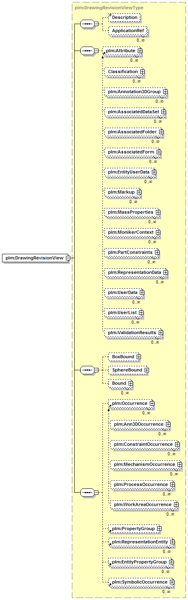Collapse the plm:DrawingRevisionView root minus box
The height and width of the screenshot is (600, 188).
coord(68,257)
